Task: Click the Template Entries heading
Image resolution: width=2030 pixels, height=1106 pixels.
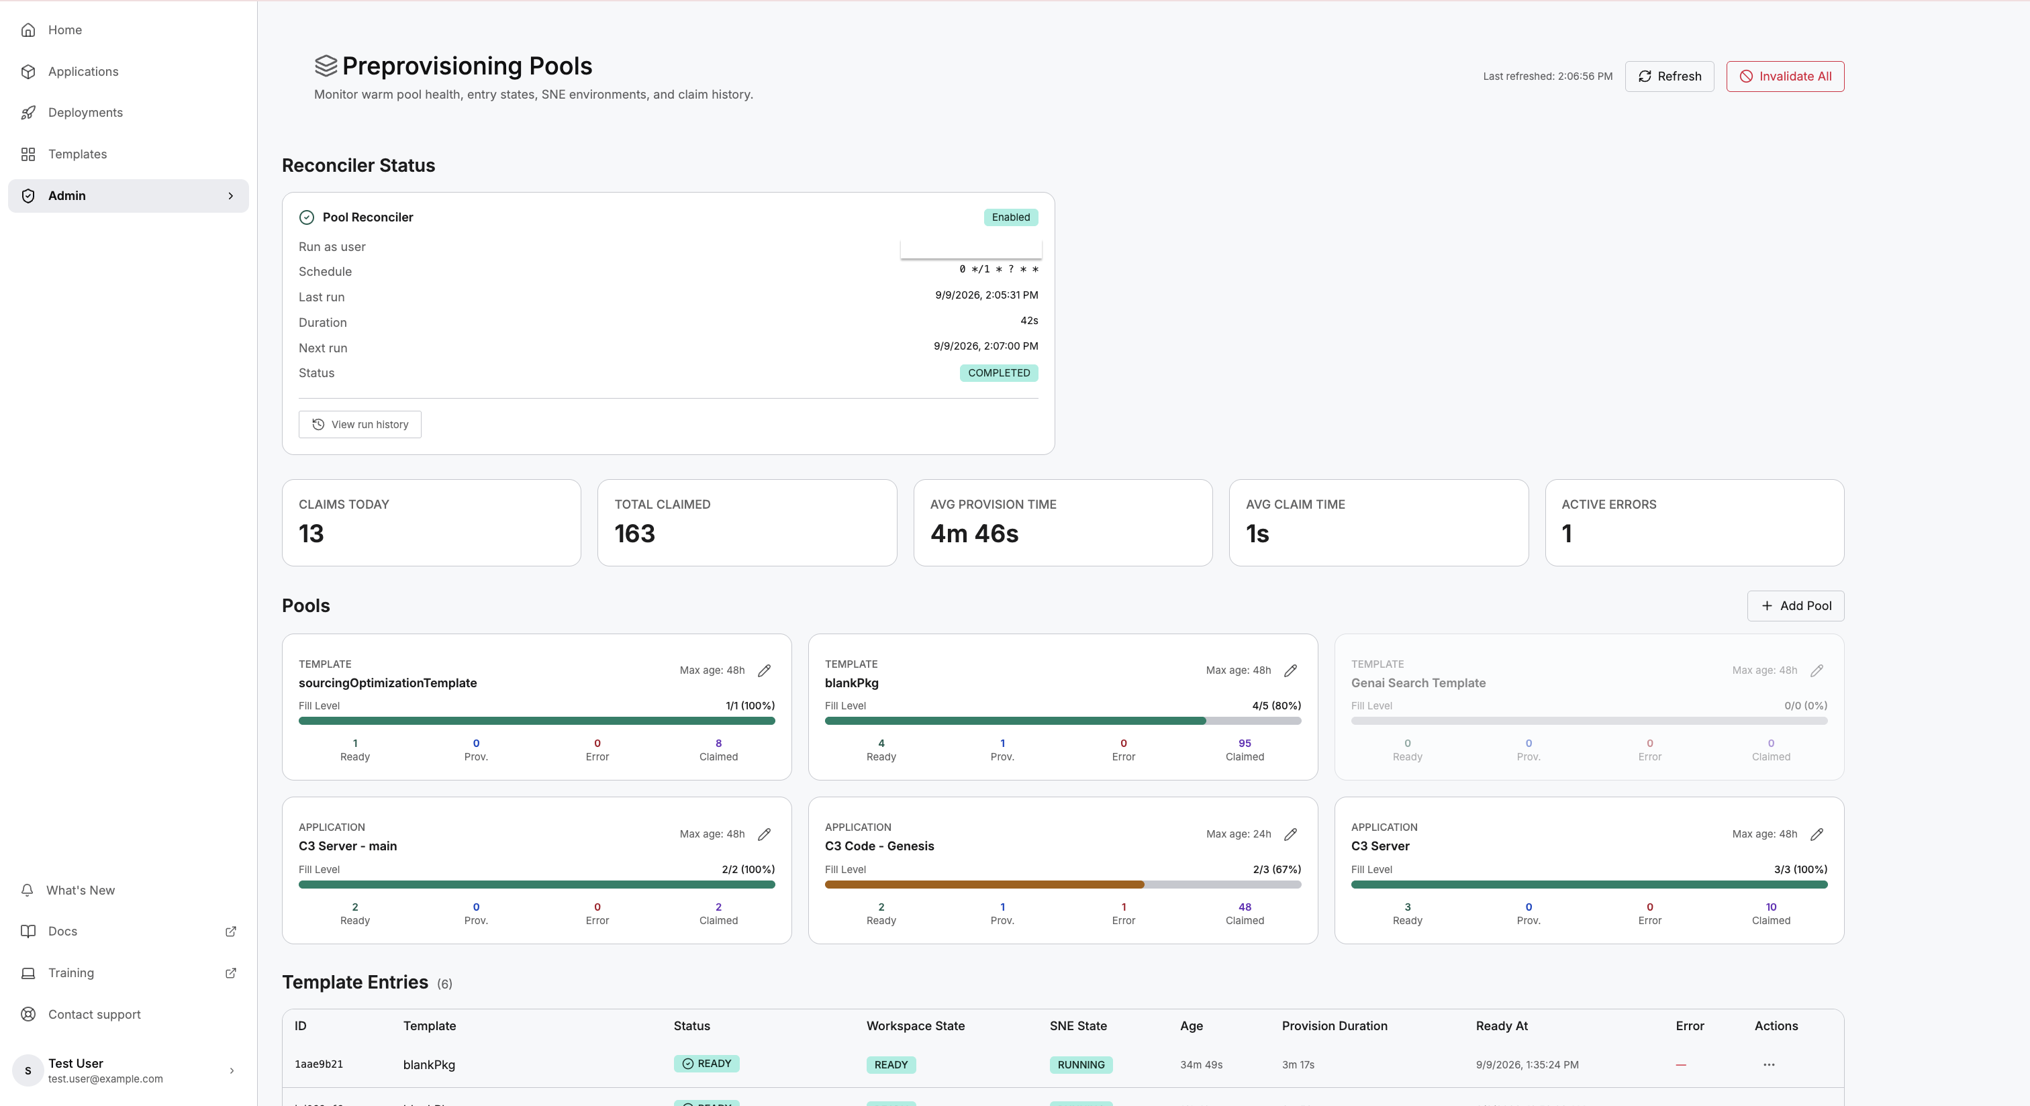Action: pyautogui.click(x=354, y=983)
